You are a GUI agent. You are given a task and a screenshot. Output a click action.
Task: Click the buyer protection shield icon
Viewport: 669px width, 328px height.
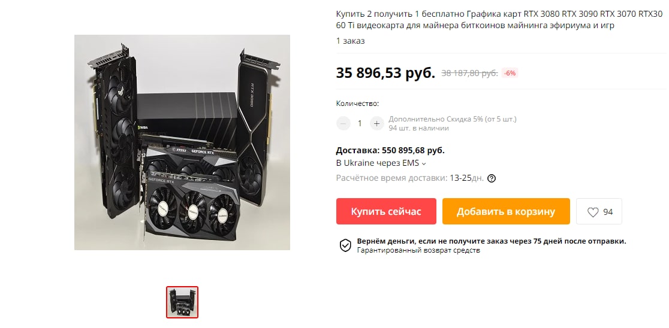345,245
